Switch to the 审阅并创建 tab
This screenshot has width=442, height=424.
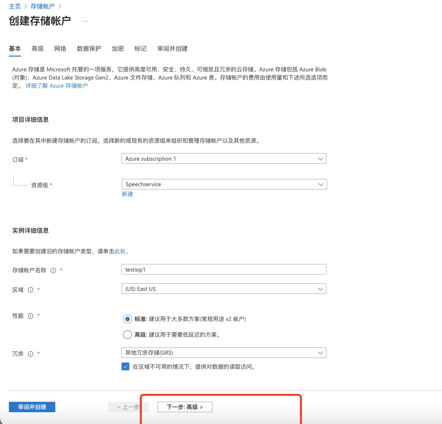(173, 49)
